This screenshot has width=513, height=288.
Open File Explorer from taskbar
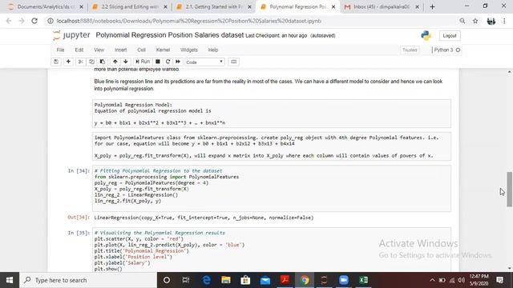click(226, 280)
